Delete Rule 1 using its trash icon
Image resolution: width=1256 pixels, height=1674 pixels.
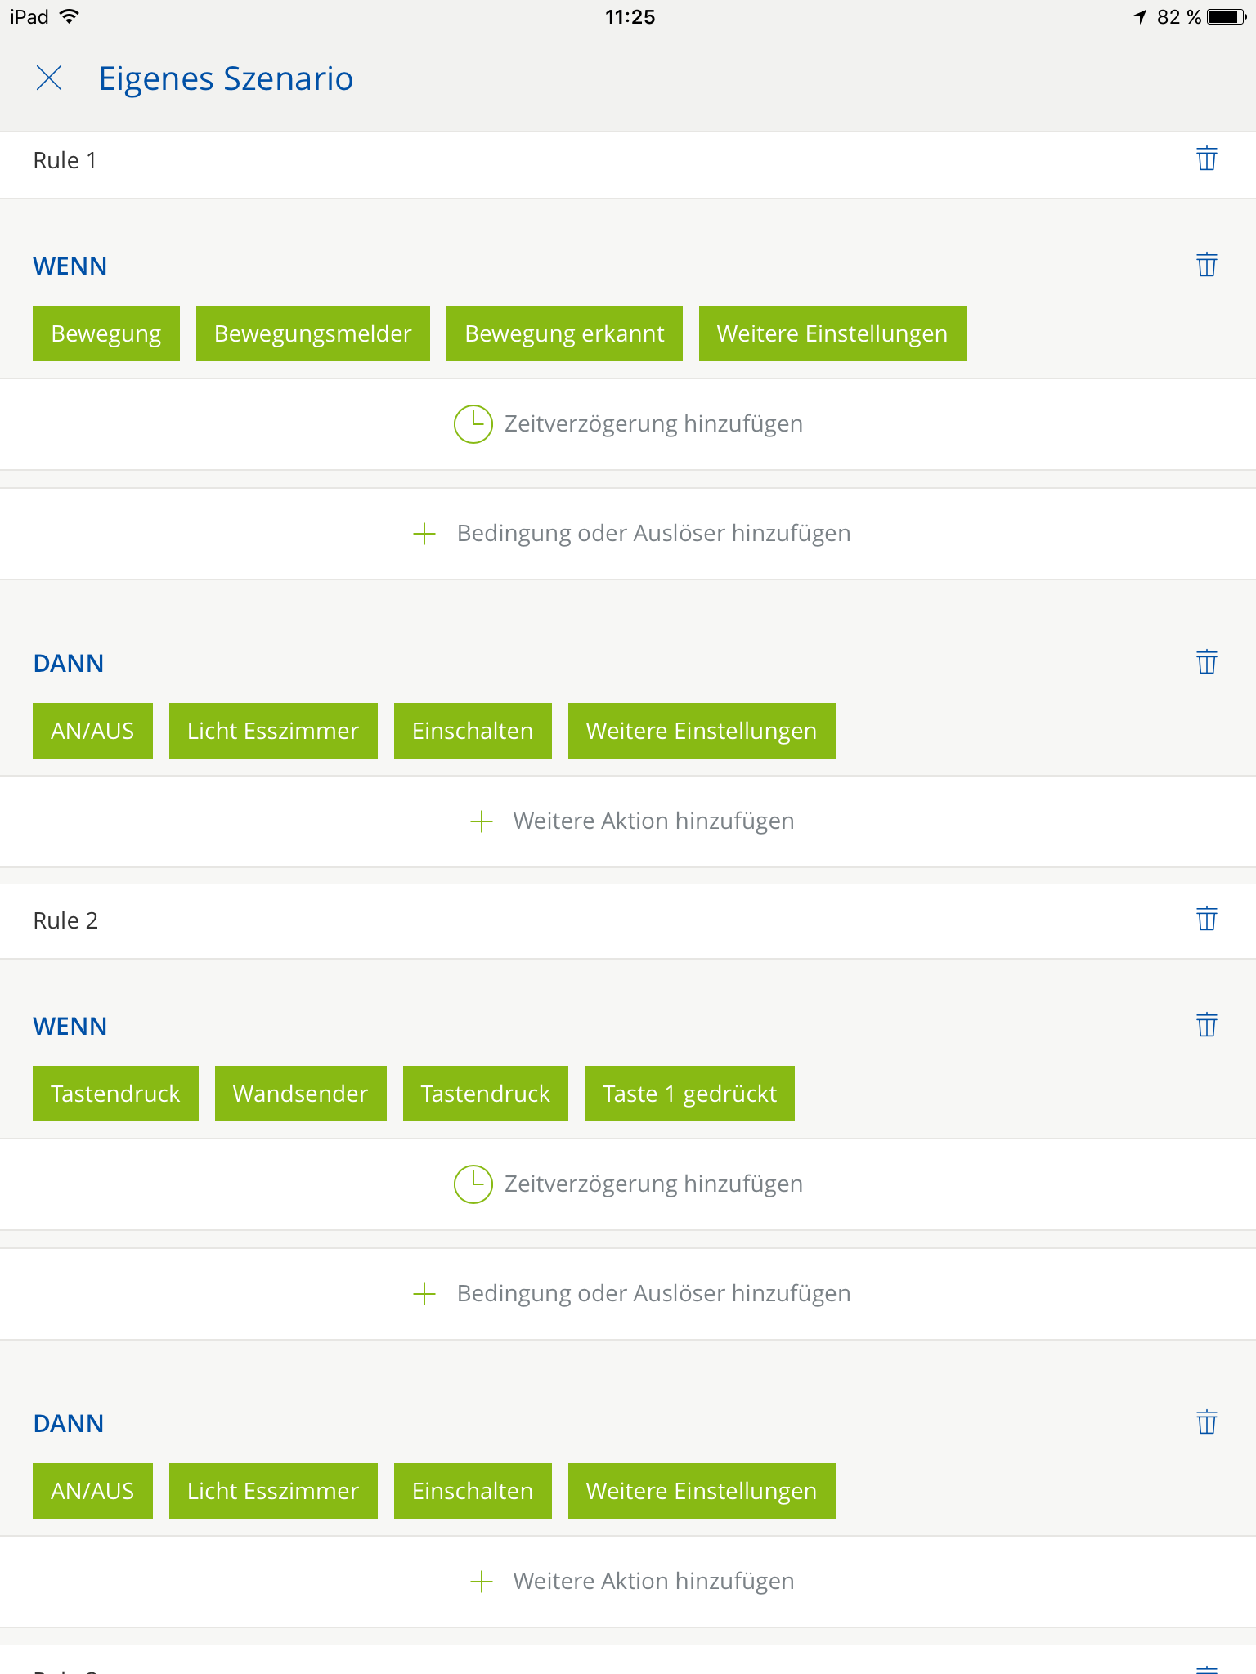pos(1206,159)
